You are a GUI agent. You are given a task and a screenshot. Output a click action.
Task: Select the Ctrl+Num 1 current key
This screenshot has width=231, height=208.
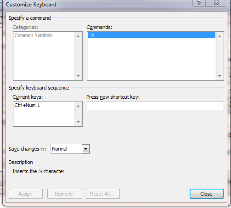click(27, 105)
